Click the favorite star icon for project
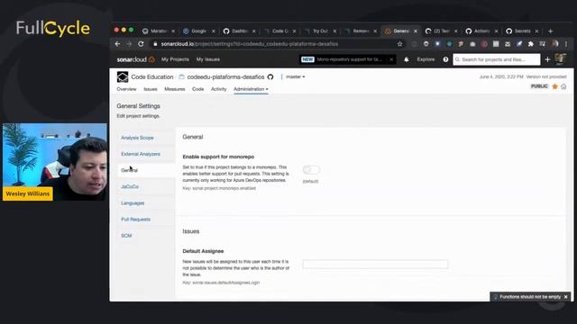 (x=555, y=86)
